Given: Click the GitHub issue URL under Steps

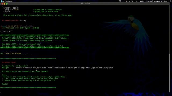Looking at the screenshot, I should 44,79.
